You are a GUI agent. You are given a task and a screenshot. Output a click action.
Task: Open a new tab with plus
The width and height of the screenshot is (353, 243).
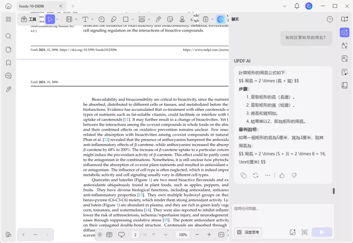pyautogui.click(x=73, y=6)
